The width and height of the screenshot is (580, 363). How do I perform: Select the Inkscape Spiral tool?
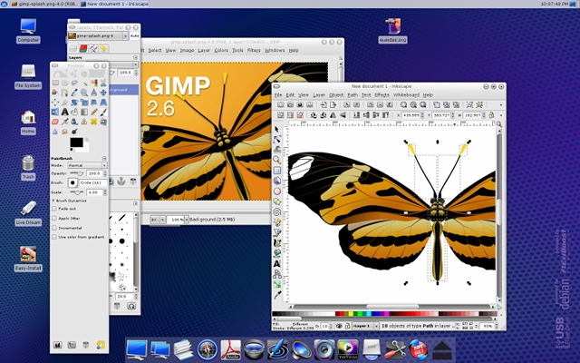[276, 211]
